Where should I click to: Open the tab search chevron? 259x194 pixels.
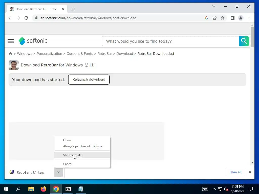click(x=213, y=6)
